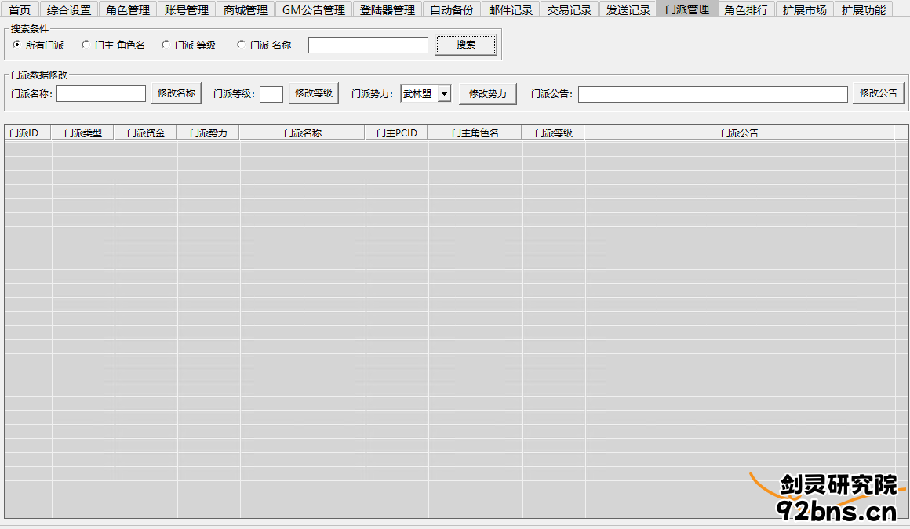Expand the 门派势力 dropdown arrow
This screenshot has height=529, width=910.
pos(444,93)
